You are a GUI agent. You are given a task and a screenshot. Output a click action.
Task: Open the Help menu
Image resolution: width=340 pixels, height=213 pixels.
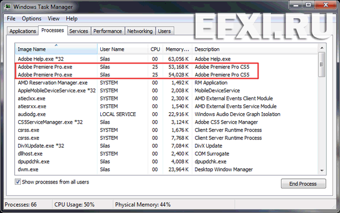(71, 19)
